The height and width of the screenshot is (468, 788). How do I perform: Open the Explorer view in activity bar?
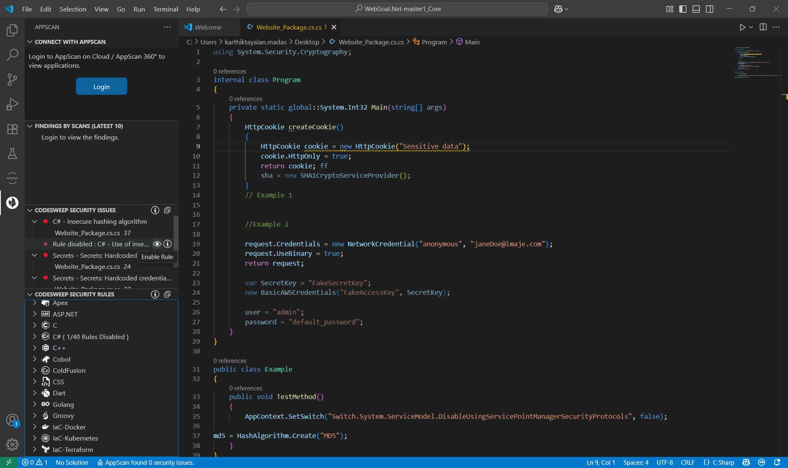pyautogui.click(x=12, y=30)
